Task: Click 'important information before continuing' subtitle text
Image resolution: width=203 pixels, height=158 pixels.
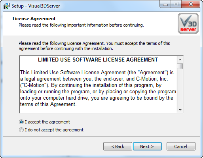Action: [x=106, y=25]
